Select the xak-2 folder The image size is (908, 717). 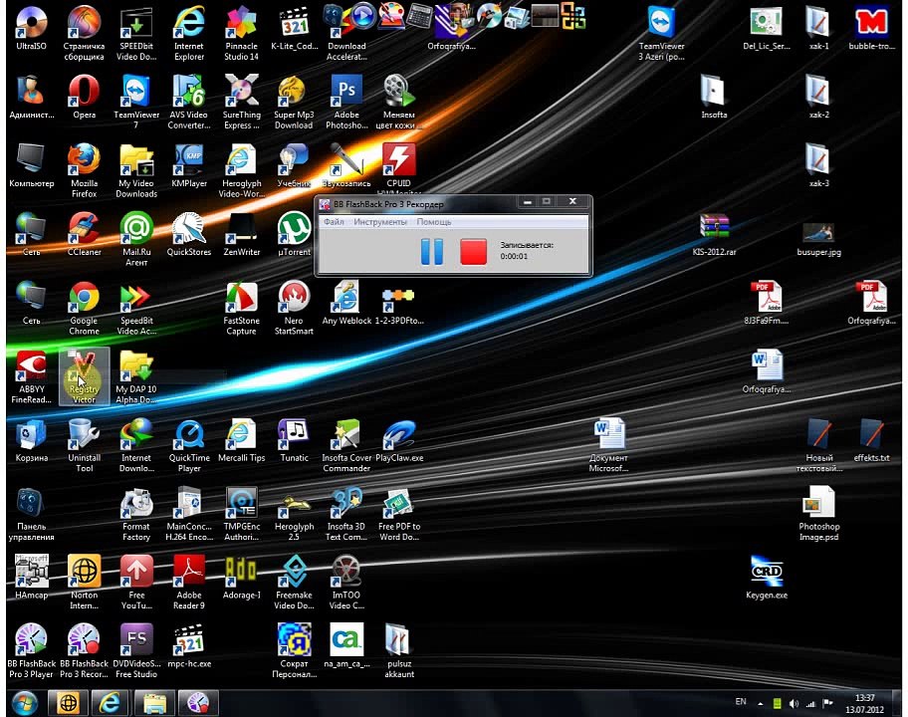pos(818,98)
